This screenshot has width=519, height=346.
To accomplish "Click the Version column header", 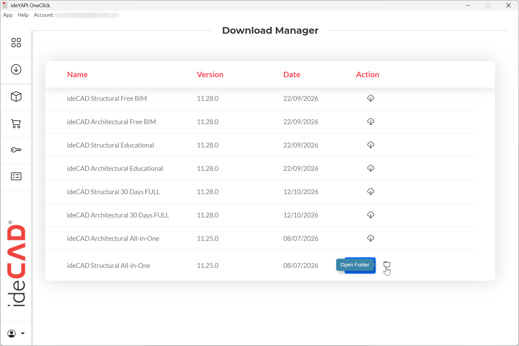I will click(x=210, y=75).
